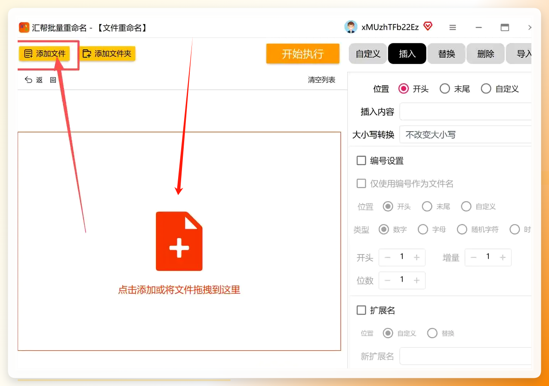
Task: Increase the 增量 increment value
Action: point(503,257)
